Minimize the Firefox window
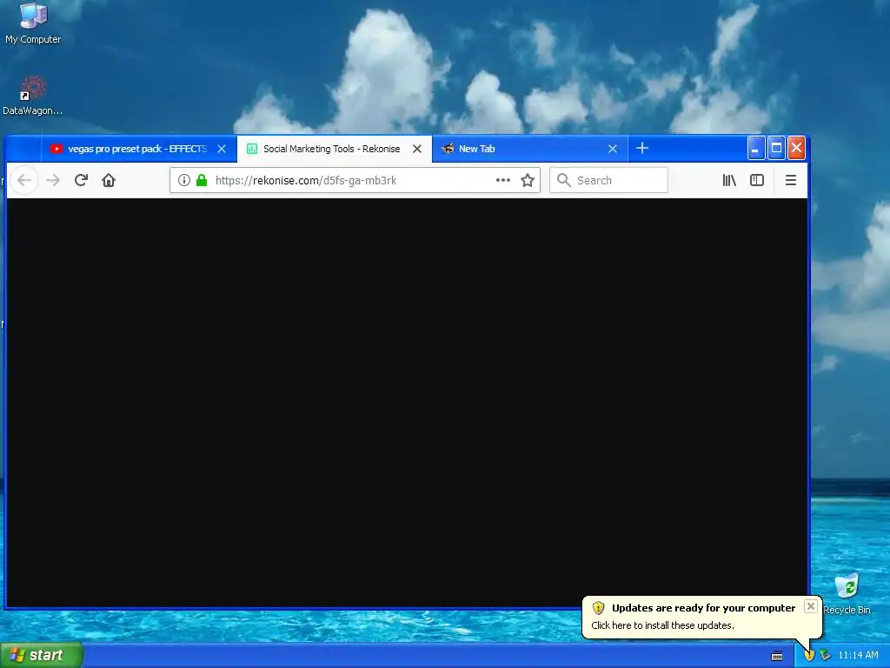Viewport: 890px width, 668px height. 755,148
